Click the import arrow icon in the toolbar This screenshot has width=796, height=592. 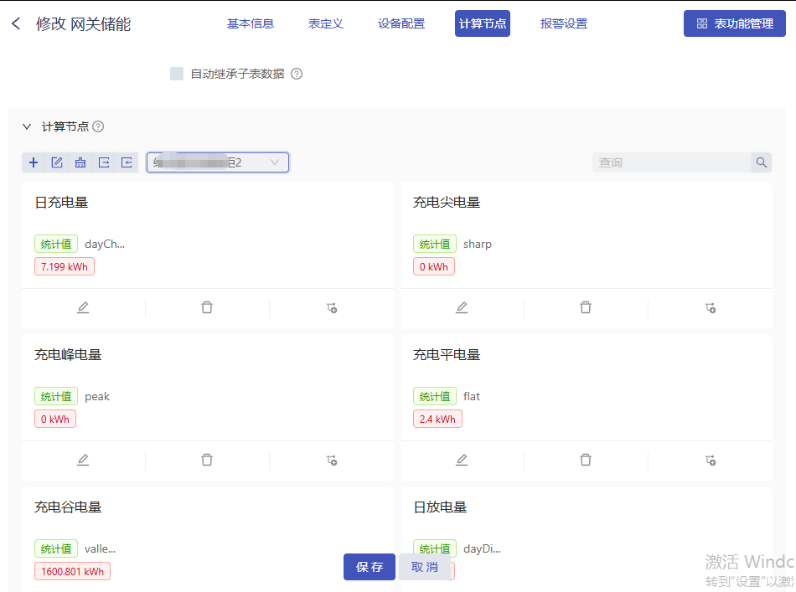[127, 162]
